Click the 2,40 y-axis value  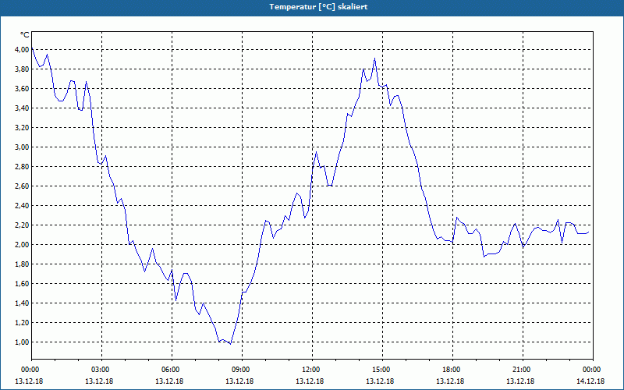pyautogui.click(x=23, y=206)
